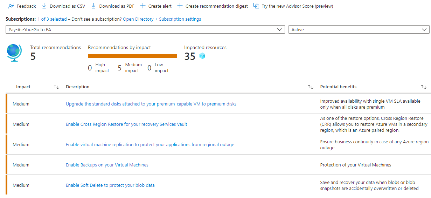Open Enable Cross Region Restore recommendation
Screen dimensions: 431x198
[x=126, y=124]
